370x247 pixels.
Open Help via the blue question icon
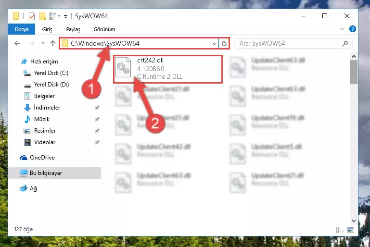[x=353, y=29]
